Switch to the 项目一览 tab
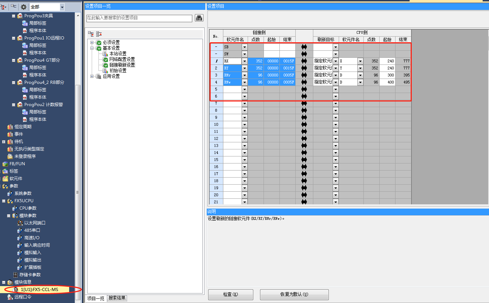The width and height of the screenshot is (489, 303). coord(96,298)
